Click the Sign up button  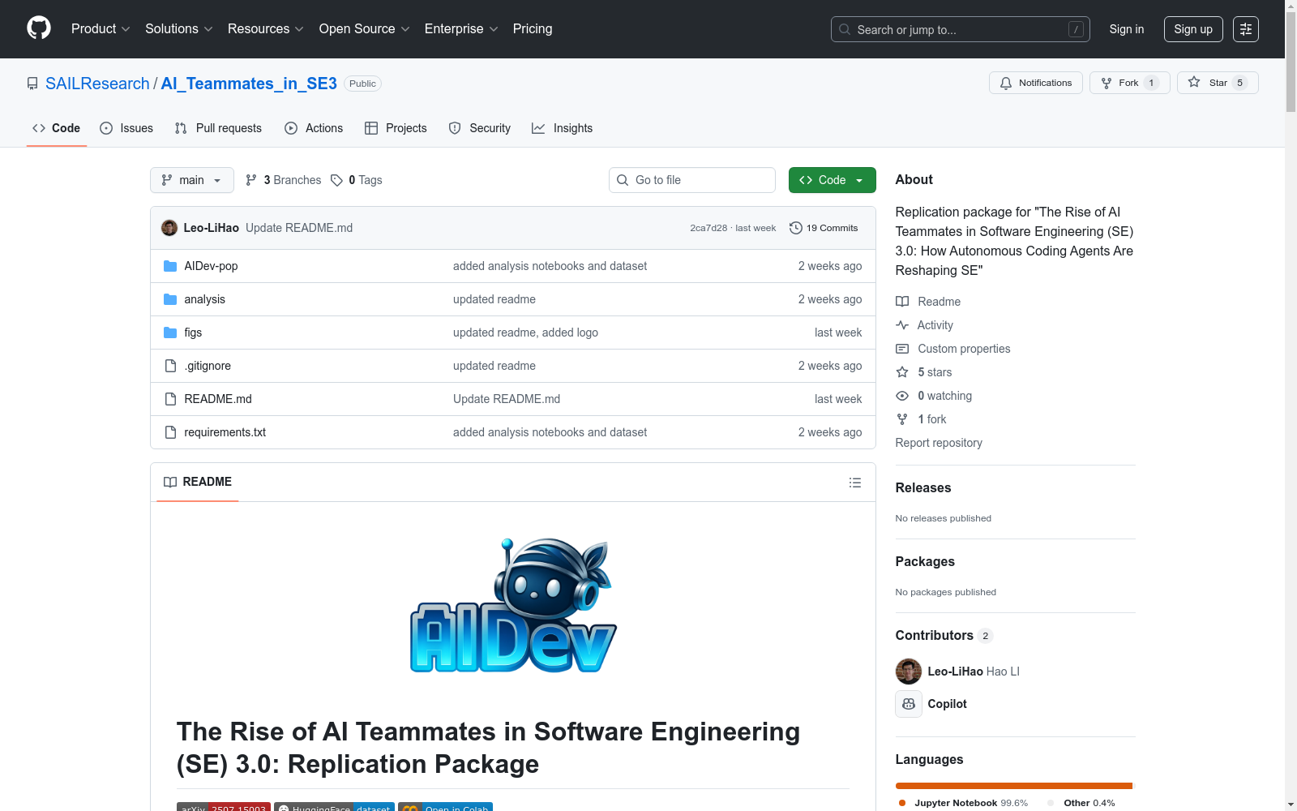[x=1193, y=29]
